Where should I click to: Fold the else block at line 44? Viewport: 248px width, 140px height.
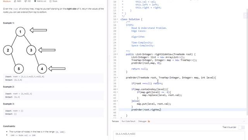click(x=117, y=101)
